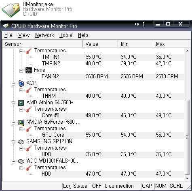Collapse the NVIDIA GeForce 7600 node
Screen dimensions: 192x191
(13, 122)
